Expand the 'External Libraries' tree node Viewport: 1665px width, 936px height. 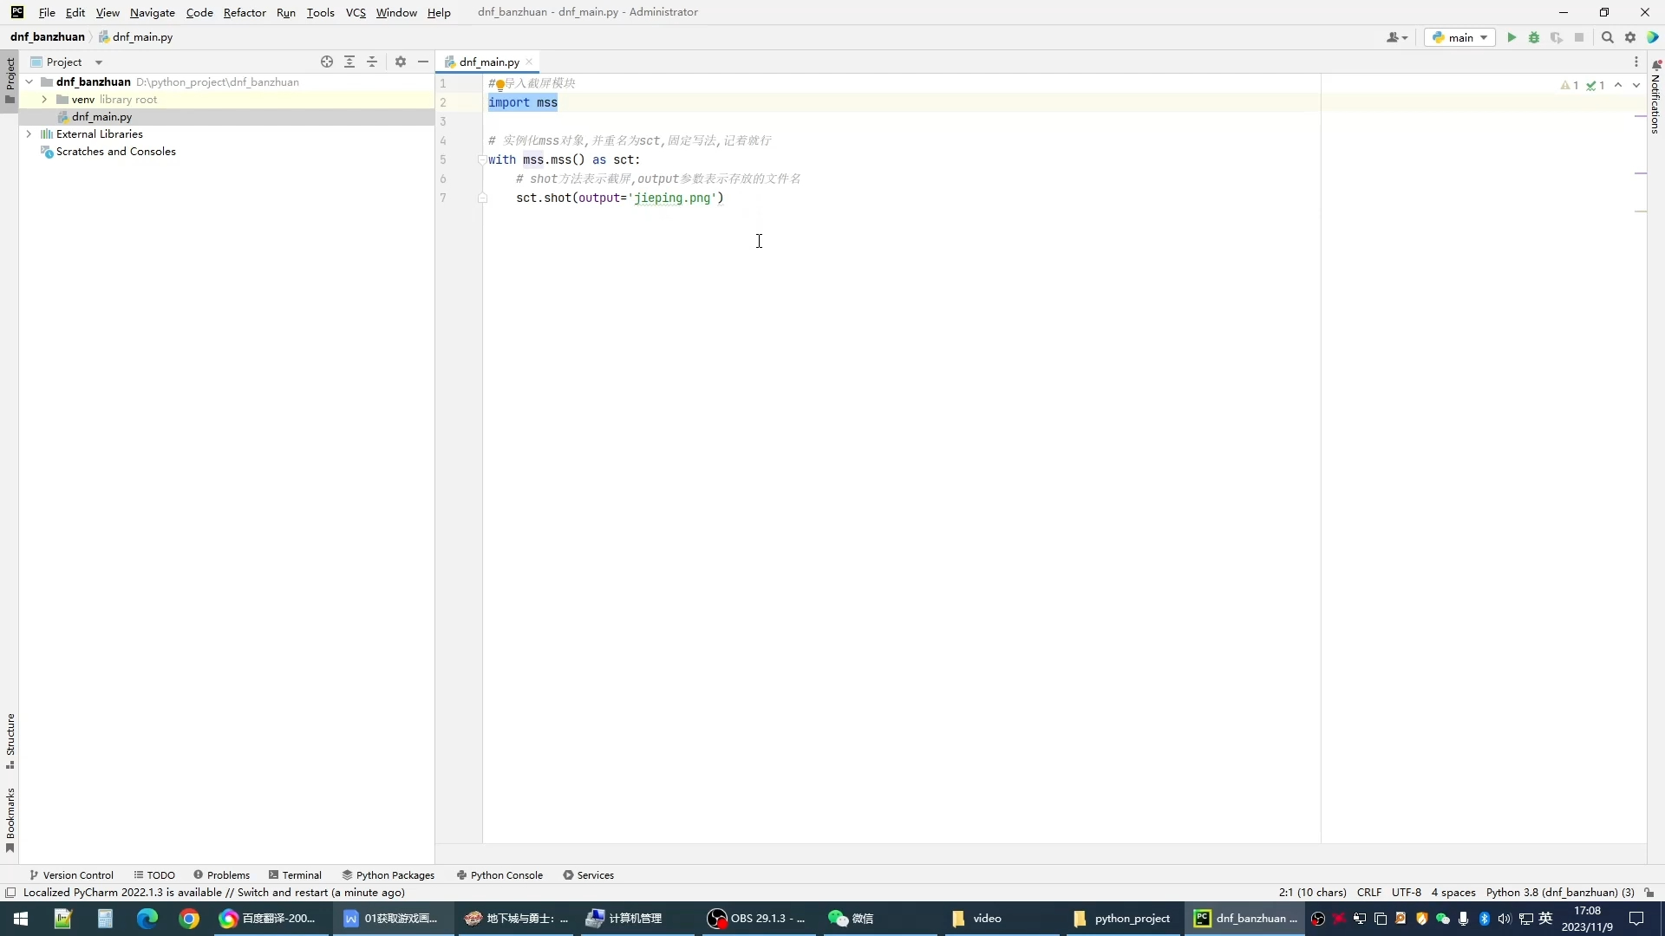point(29,133)
